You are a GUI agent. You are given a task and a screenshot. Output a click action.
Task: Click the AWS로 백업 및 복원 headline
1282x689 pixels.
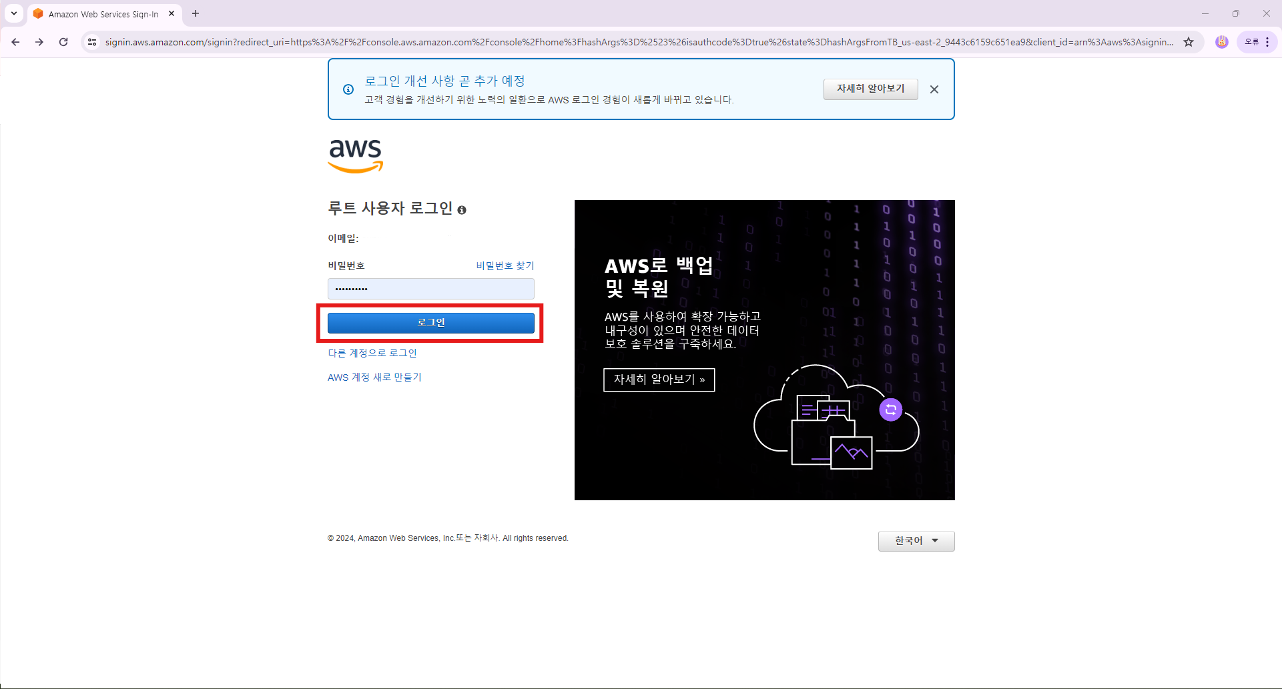click(x=659, y=277)
